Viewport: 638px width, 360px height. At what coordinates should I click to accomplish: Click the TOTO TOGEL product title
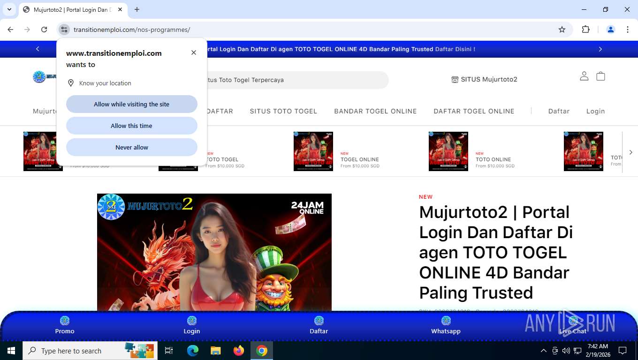coord(222,159)
